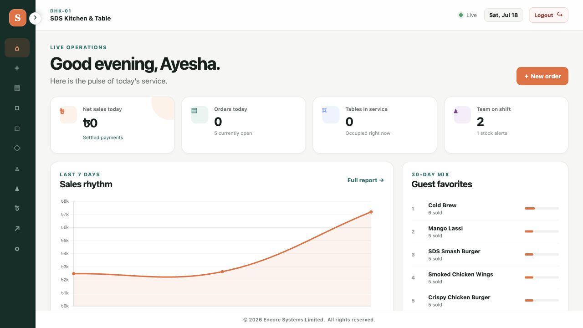Open the split-columns icon in sidebar
Screen dimensions: 583x328
click(17, 128)
